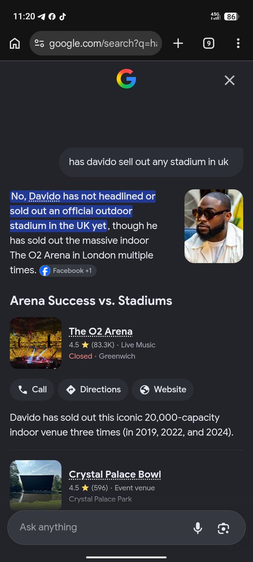253x562 pixels.
Task: Open Google Lens camera search icon
Action: point(223,528)
